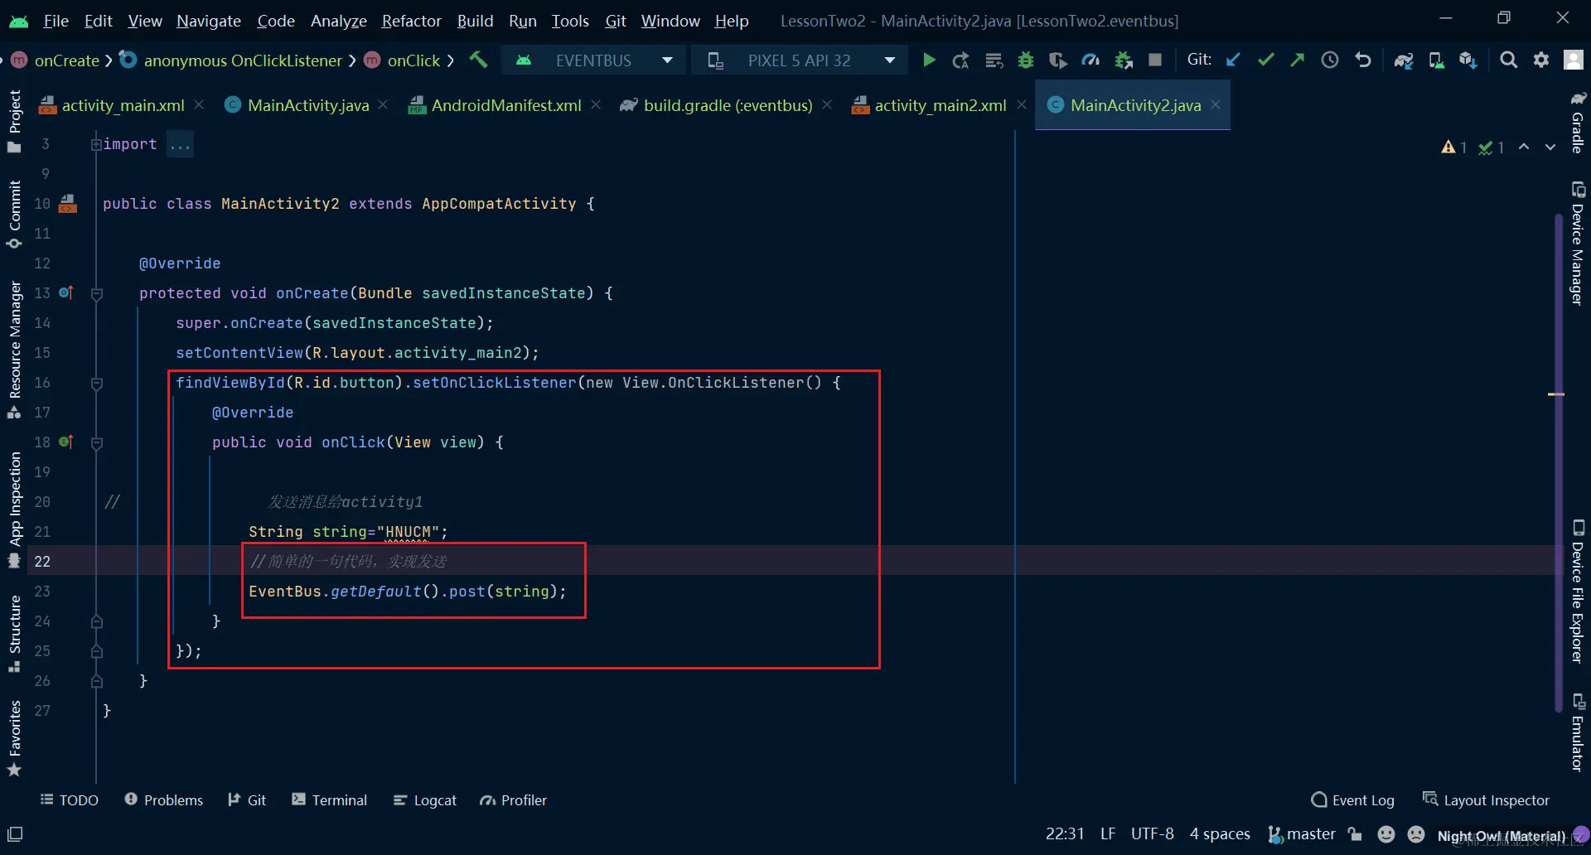This screenshot has width=1591, height=855.
Task: Open the Terminal tool window
Action: [329, 799]
